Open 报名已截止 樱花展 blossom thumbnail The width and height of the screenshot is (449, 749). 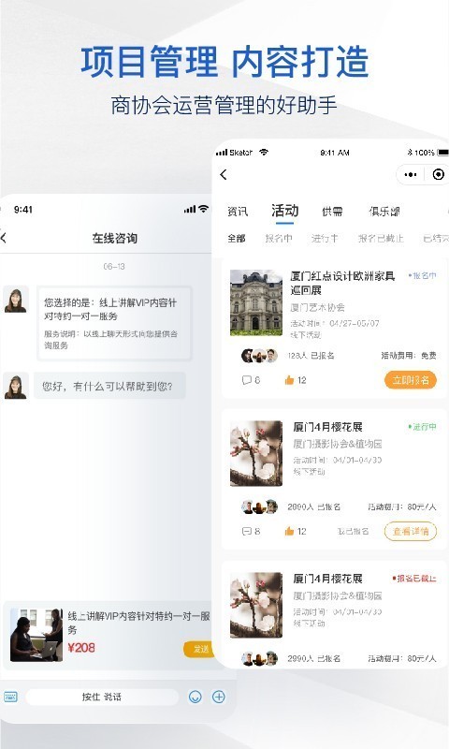(x=256, y=605)
